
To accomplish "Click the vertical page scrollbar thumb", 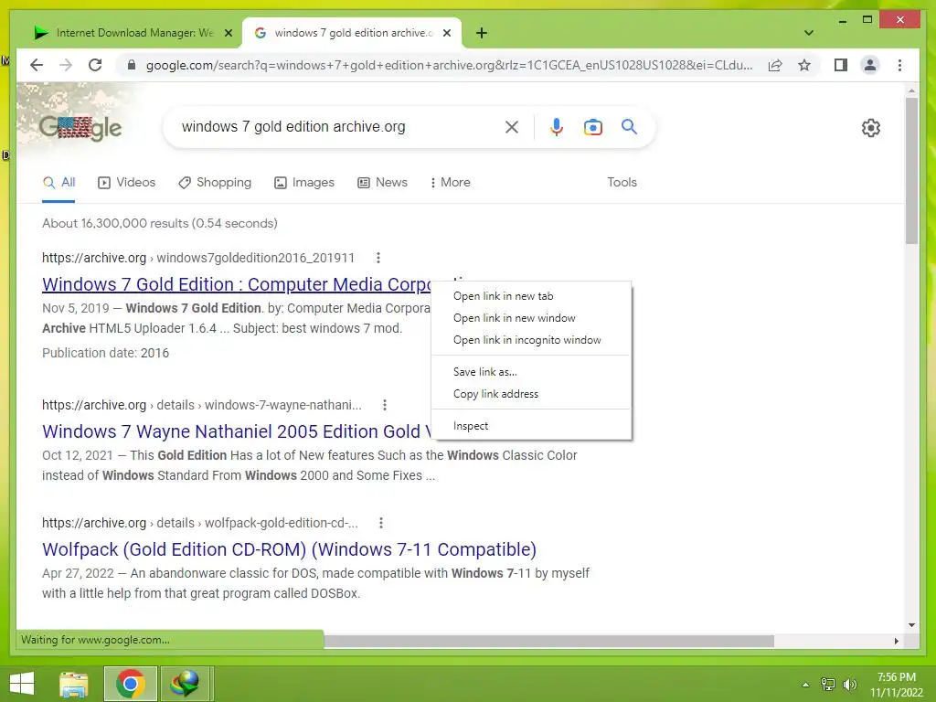I will click(911, 170).
